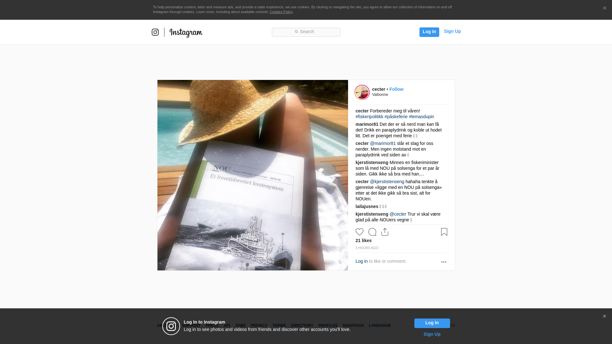Open the Valbonne location link

[380, 95]
